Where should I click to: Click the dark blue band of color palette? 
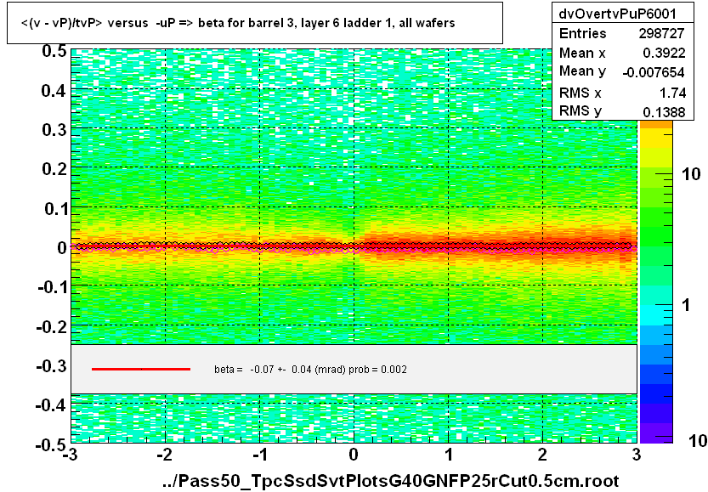tap(656, 393)
